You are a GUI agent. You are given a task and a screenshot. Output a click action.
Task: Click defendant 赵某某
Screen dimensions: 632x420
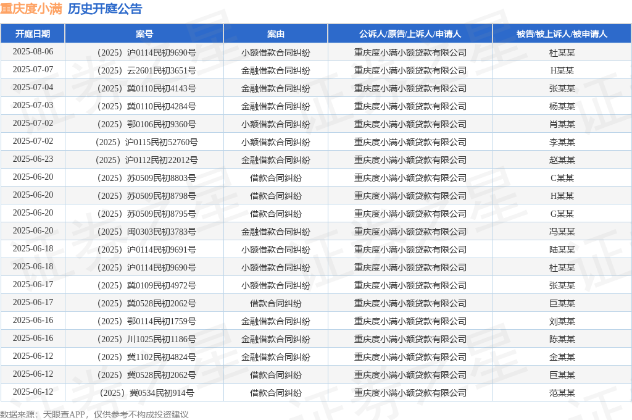pyautogui.click(x=562, y=160)
